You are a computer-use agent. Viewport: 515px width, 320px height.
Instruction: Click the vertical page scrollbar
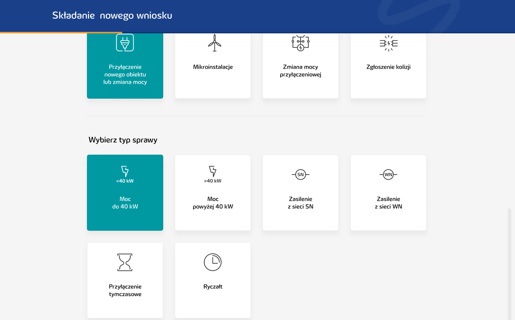[x=509, y=263]
